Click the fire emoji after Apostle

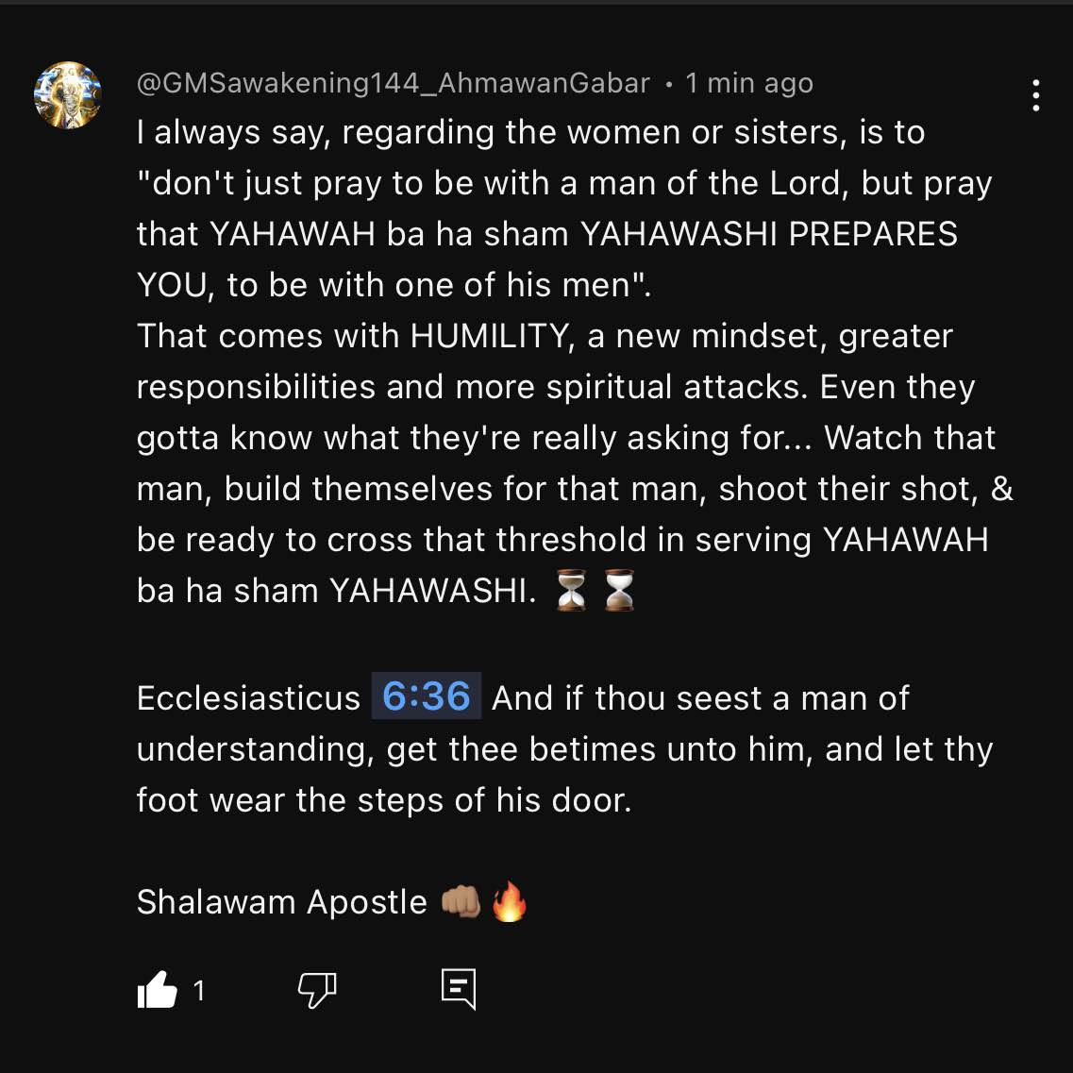510,901
